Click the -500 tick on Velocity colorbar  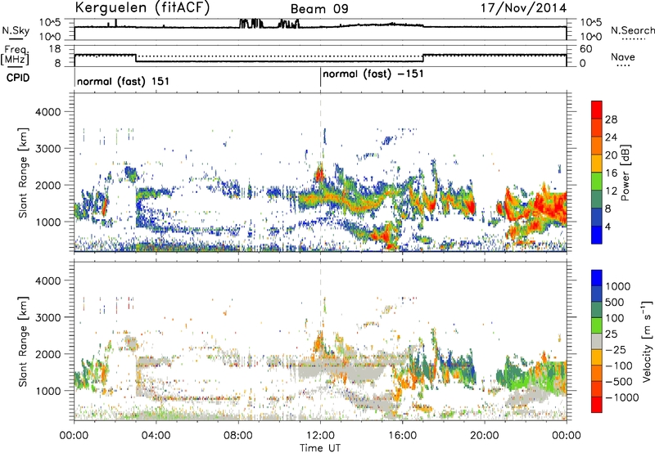(620, 381)
